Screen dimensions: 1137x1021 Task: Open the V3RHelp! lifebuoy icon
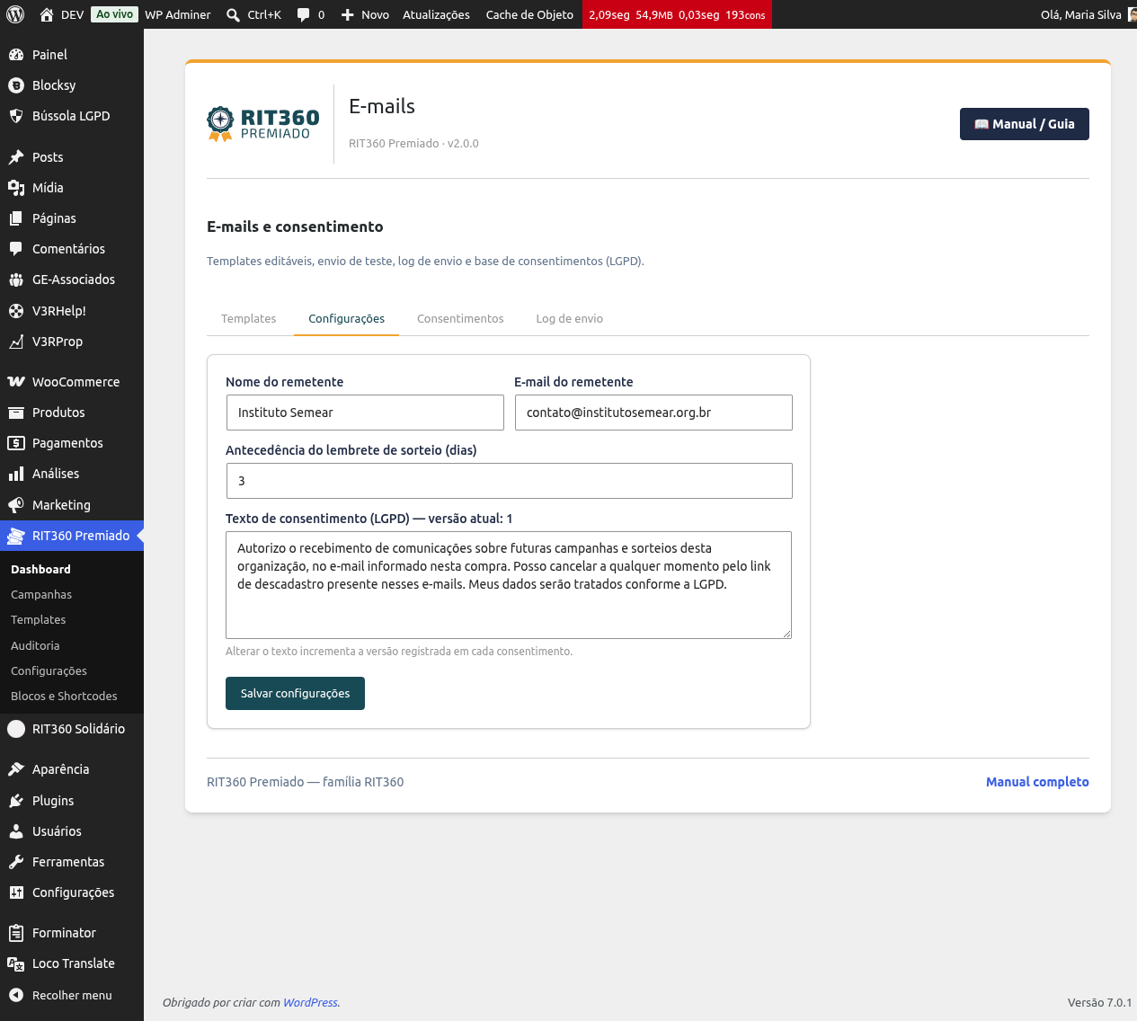[x=16, y=311]
